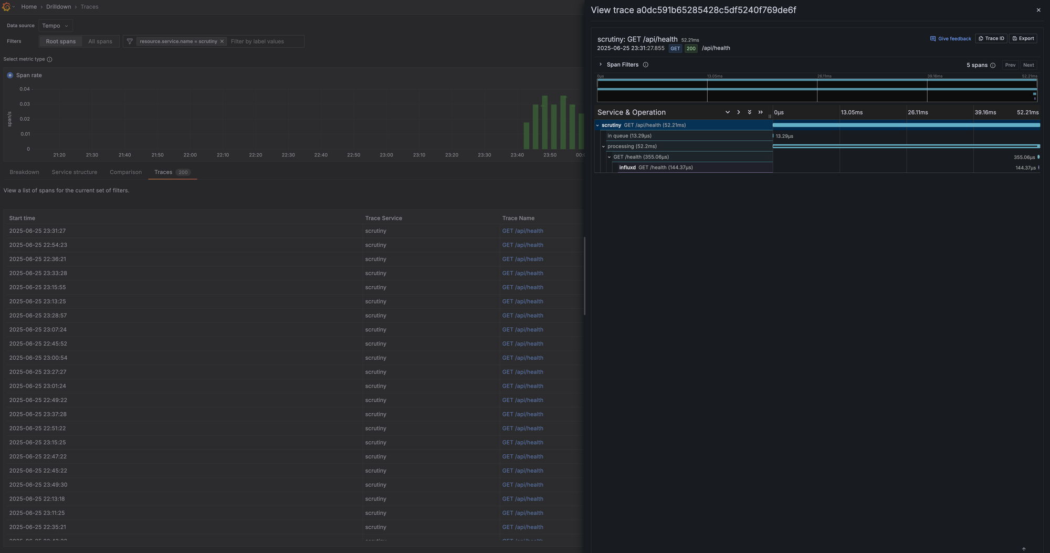
Task: Click the Traces breadcrumb
Action: 89,7
